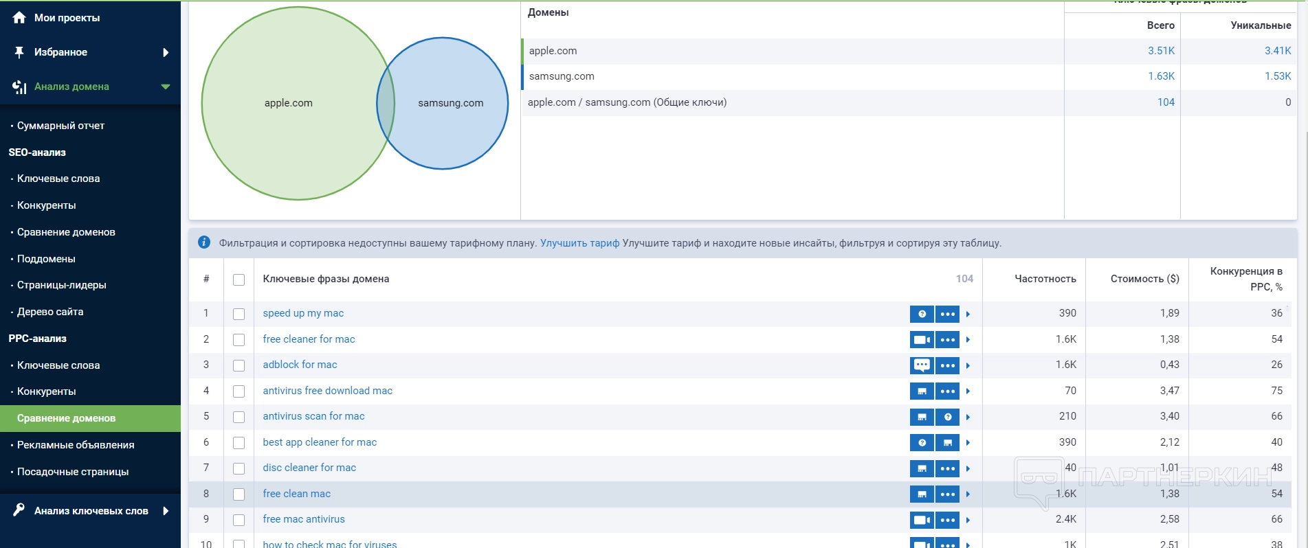The image size is (1308, 548).
Task: Click the Конкуренция в PPC, % column header
Action: [x=1246, y=279]
